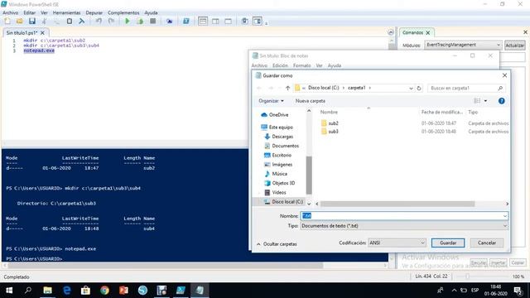Open a script file with the folder icon
This screenshot has height=298, width=530.
pyautogui.click(x=20, y=22)
